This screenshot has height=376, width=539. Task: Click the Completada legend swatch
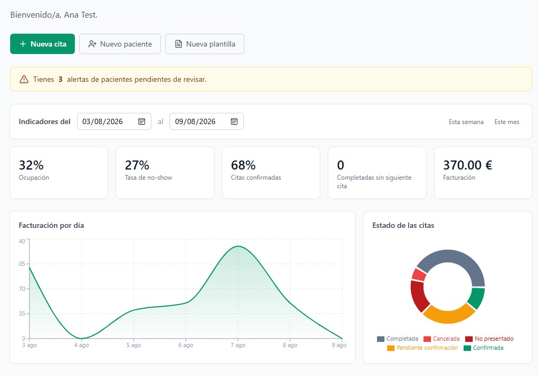(381, 339)
